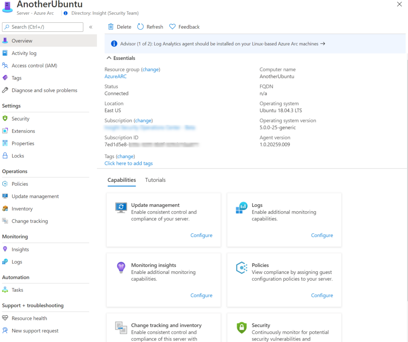The image size is (408, 342).
Task: Click Configure on the Monitoring insights card
Action: tap(201, 295)
